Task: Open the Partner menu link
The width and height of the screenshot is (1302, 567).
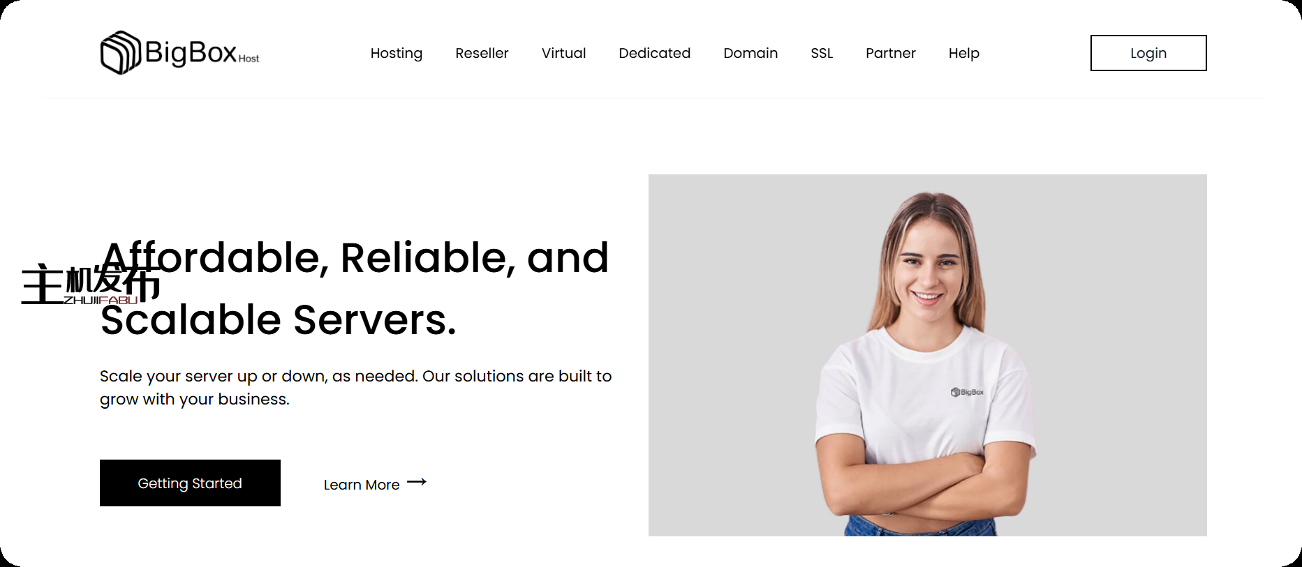Action: (x=890, y=53)
